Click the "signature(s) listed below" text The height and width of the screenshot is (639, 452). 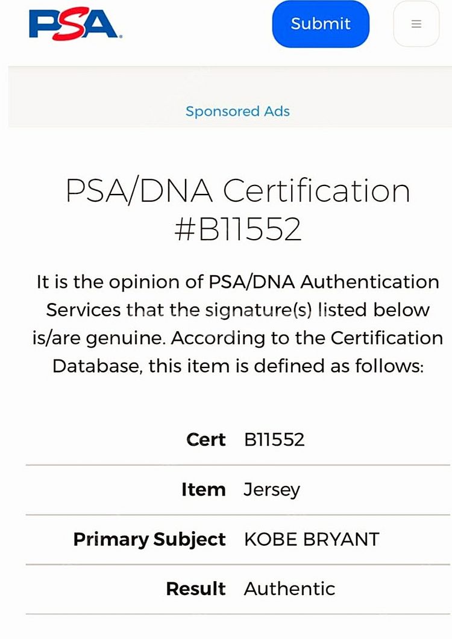317,311
